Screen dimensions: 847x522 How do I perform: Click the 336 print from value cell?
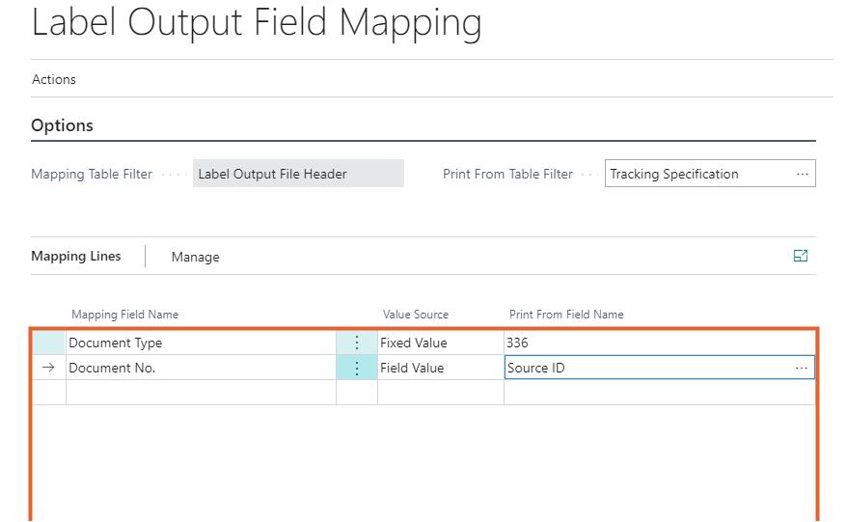point(656,343)
